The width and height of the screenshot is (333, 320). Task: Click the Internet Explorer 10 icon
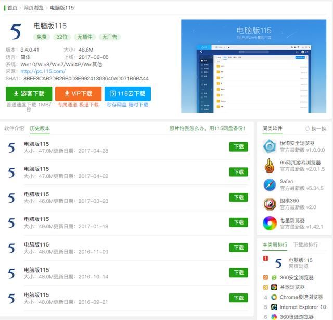274,307
